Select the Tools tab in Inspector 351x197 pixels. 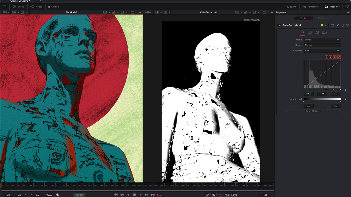point(303,18)
